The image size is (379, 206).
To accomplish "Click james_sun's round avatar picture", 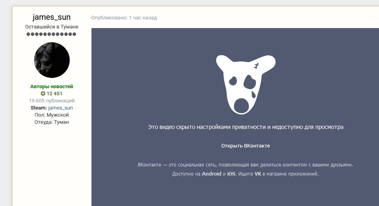I will (52, 60).
